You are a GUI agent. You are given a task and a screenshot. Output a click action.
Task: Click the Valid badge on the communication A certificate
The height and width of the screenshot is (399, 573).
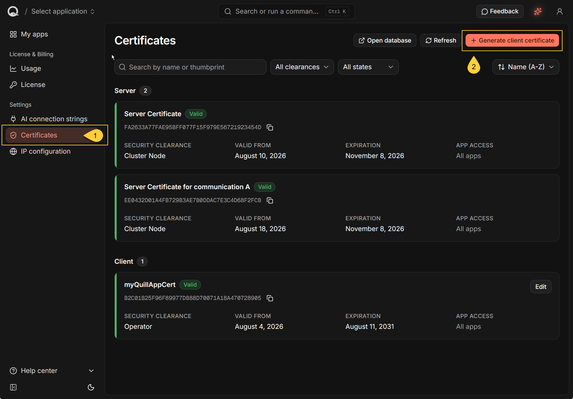coord(265,187)
